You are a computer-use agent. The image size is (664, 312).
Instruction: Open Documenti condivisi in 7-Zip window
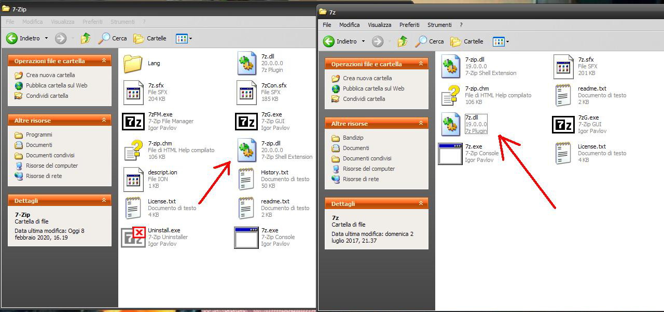pos(45,155)
